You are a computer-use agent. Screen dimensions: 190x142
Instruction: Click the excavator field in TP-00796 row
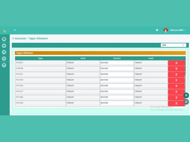pyautogui.click(x=117, y=69)
